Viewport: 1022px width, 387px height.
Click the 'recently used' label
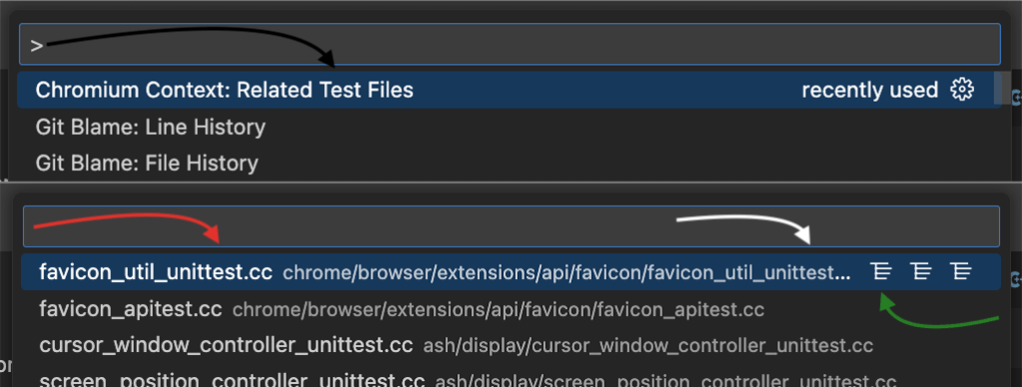pos(869,90)
